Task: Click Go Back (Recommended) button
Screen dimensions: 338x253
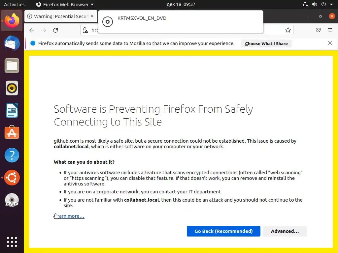Action: pos(223,231)
